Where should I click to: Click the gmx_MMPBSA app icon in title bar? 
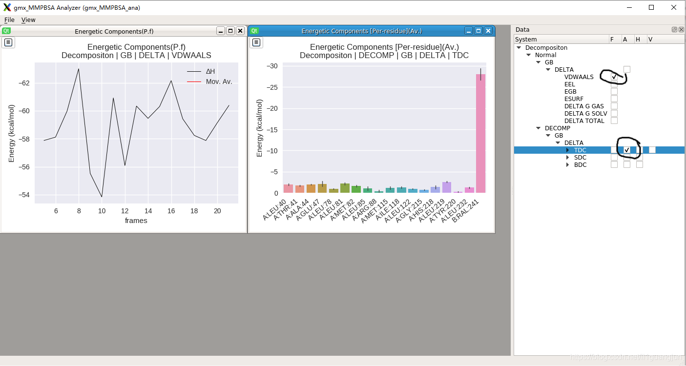(x=7, y=7)
